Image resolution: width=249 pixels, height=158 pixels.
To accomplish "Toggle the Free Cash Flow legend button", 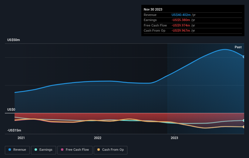I will (x=75, y=150).
